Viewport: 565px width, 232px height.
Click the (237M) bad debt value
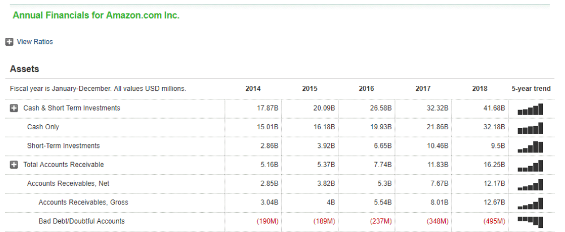(x=381, y=221)
